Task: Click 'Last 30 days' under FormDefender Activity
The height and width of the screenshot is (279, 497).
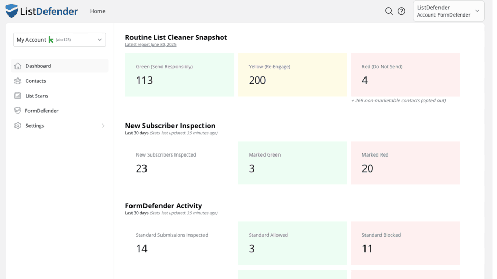Action: coord(137,213)
